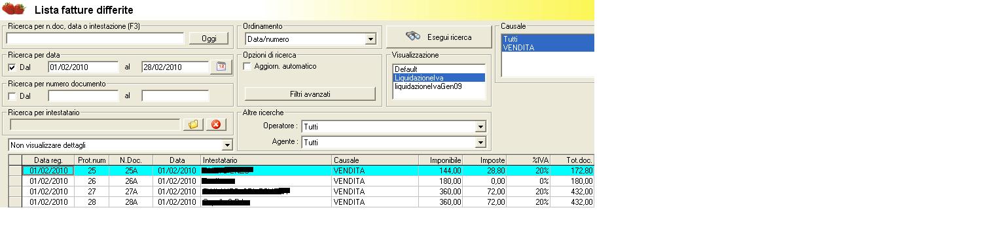The width and height of the screenshot is (989, 248).
Task: Open the yellow folder intestatario lookup
Action: point(193,124)
